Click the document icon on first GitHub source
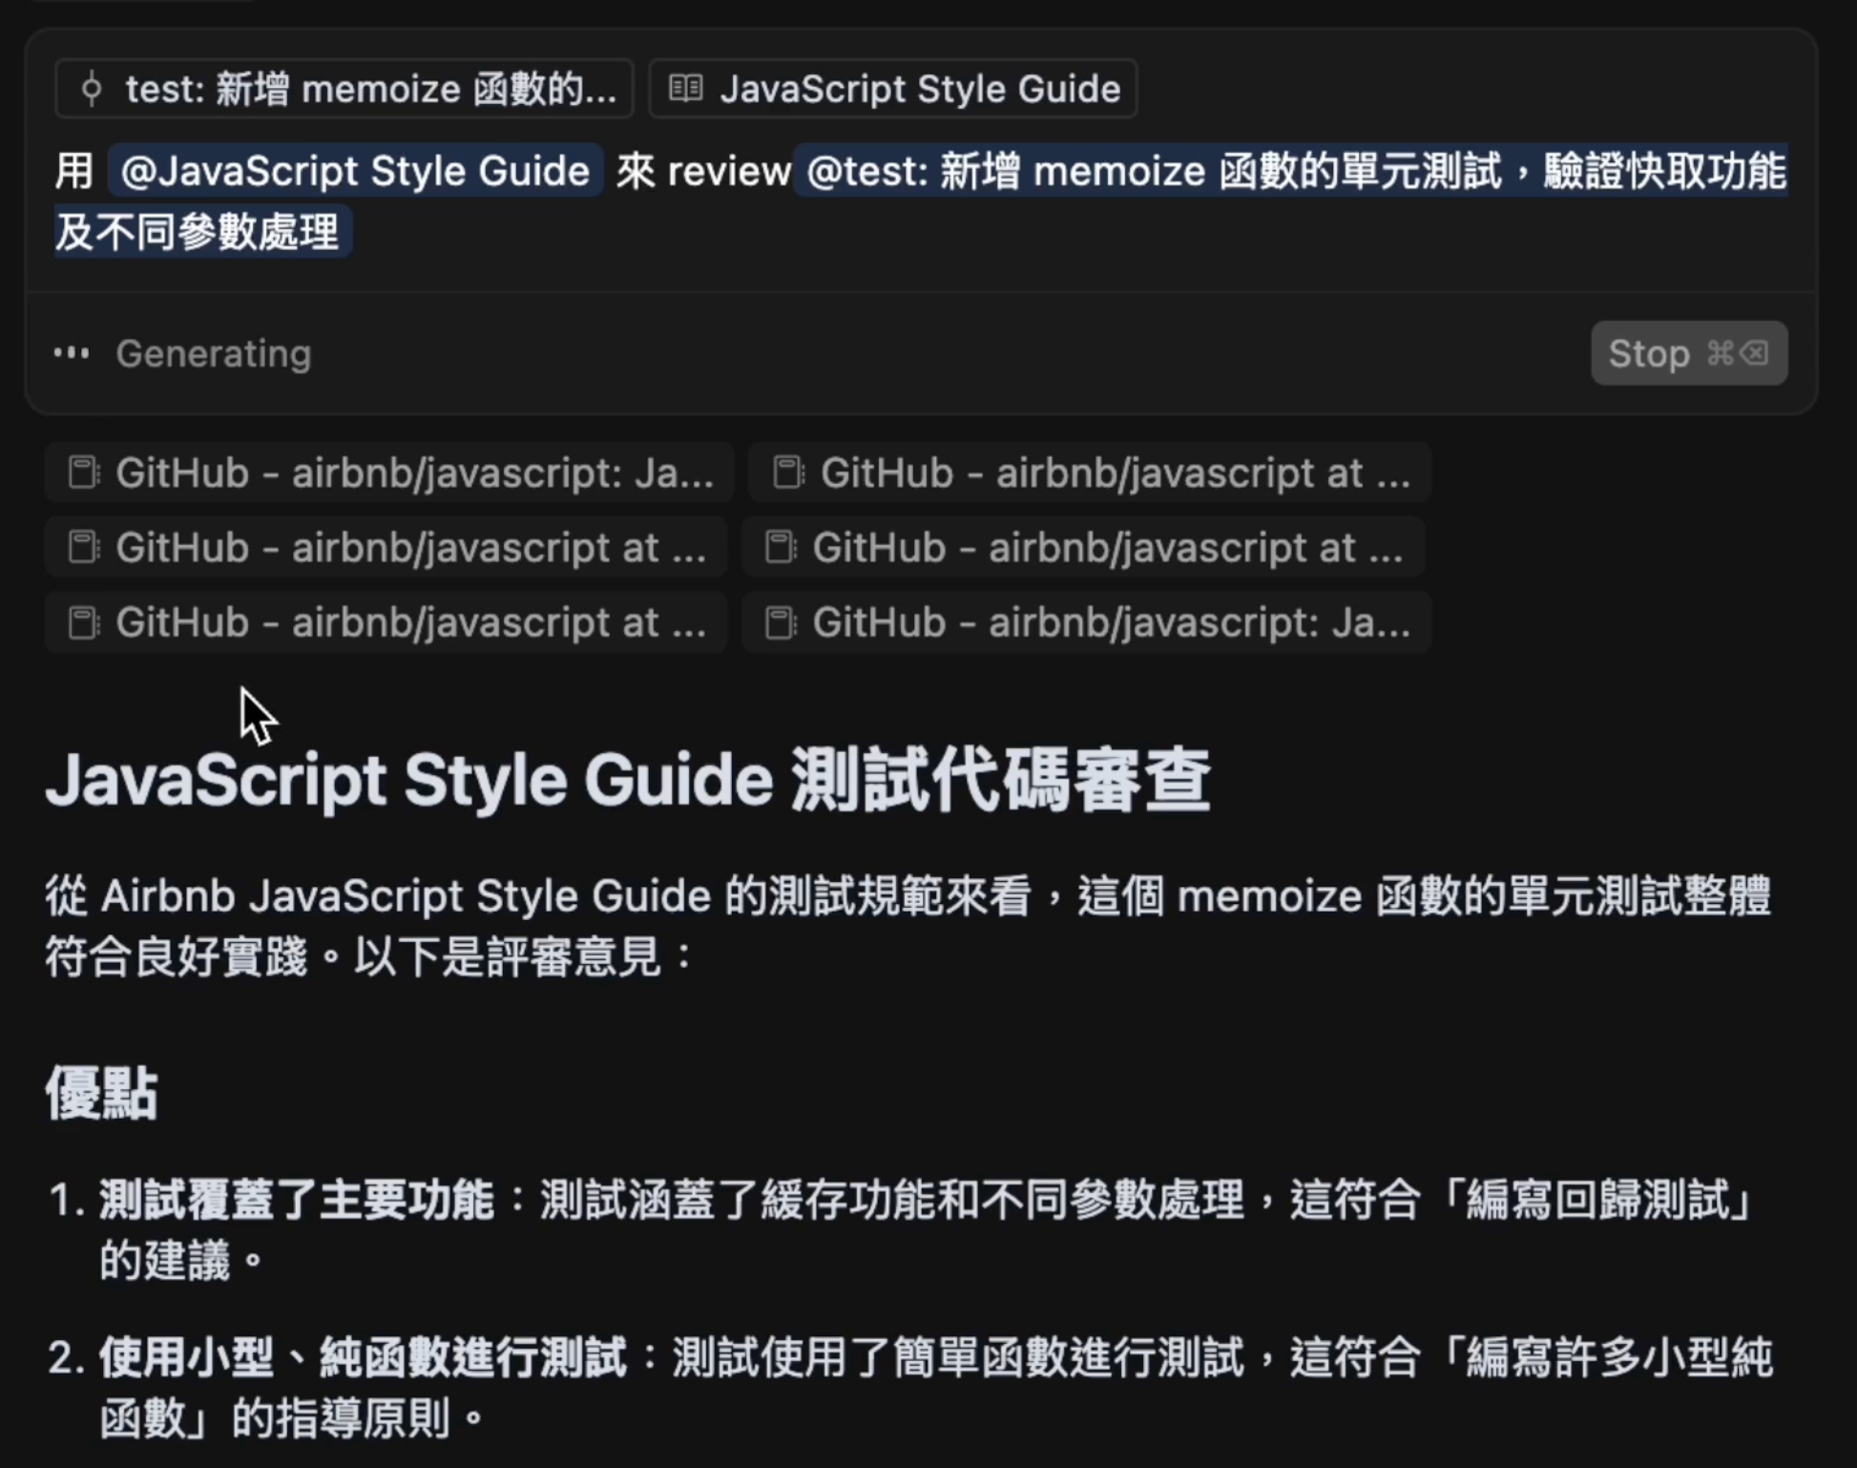1857x1468 pixels. coord(84,472)
